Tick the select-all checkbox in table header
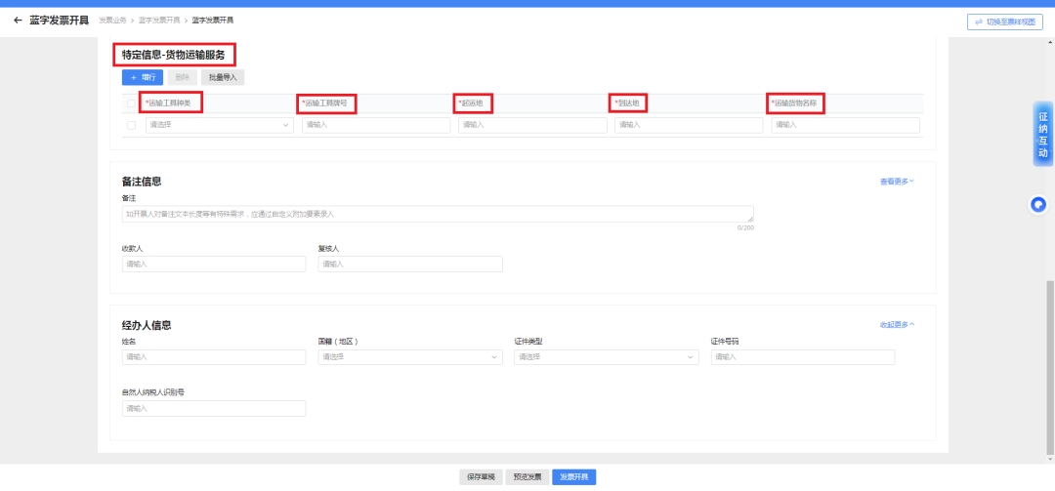Image resolution: width=1055 pixels, height=491 pixels. [131, 103]
